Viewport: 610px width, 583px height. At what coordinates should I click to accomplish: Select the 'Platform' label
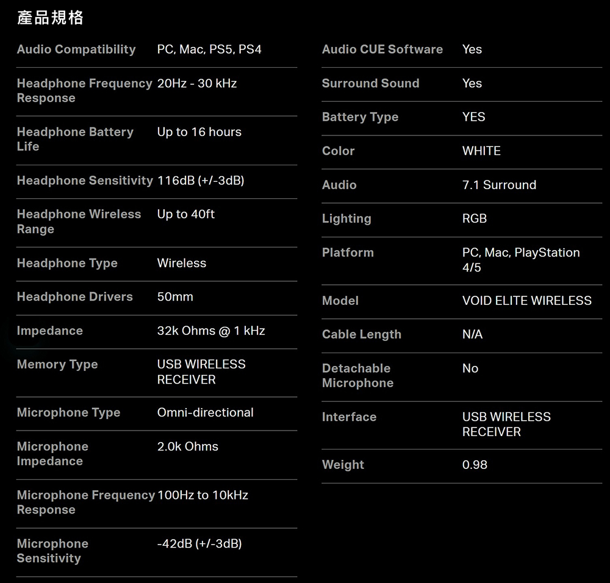pos(348,253)
